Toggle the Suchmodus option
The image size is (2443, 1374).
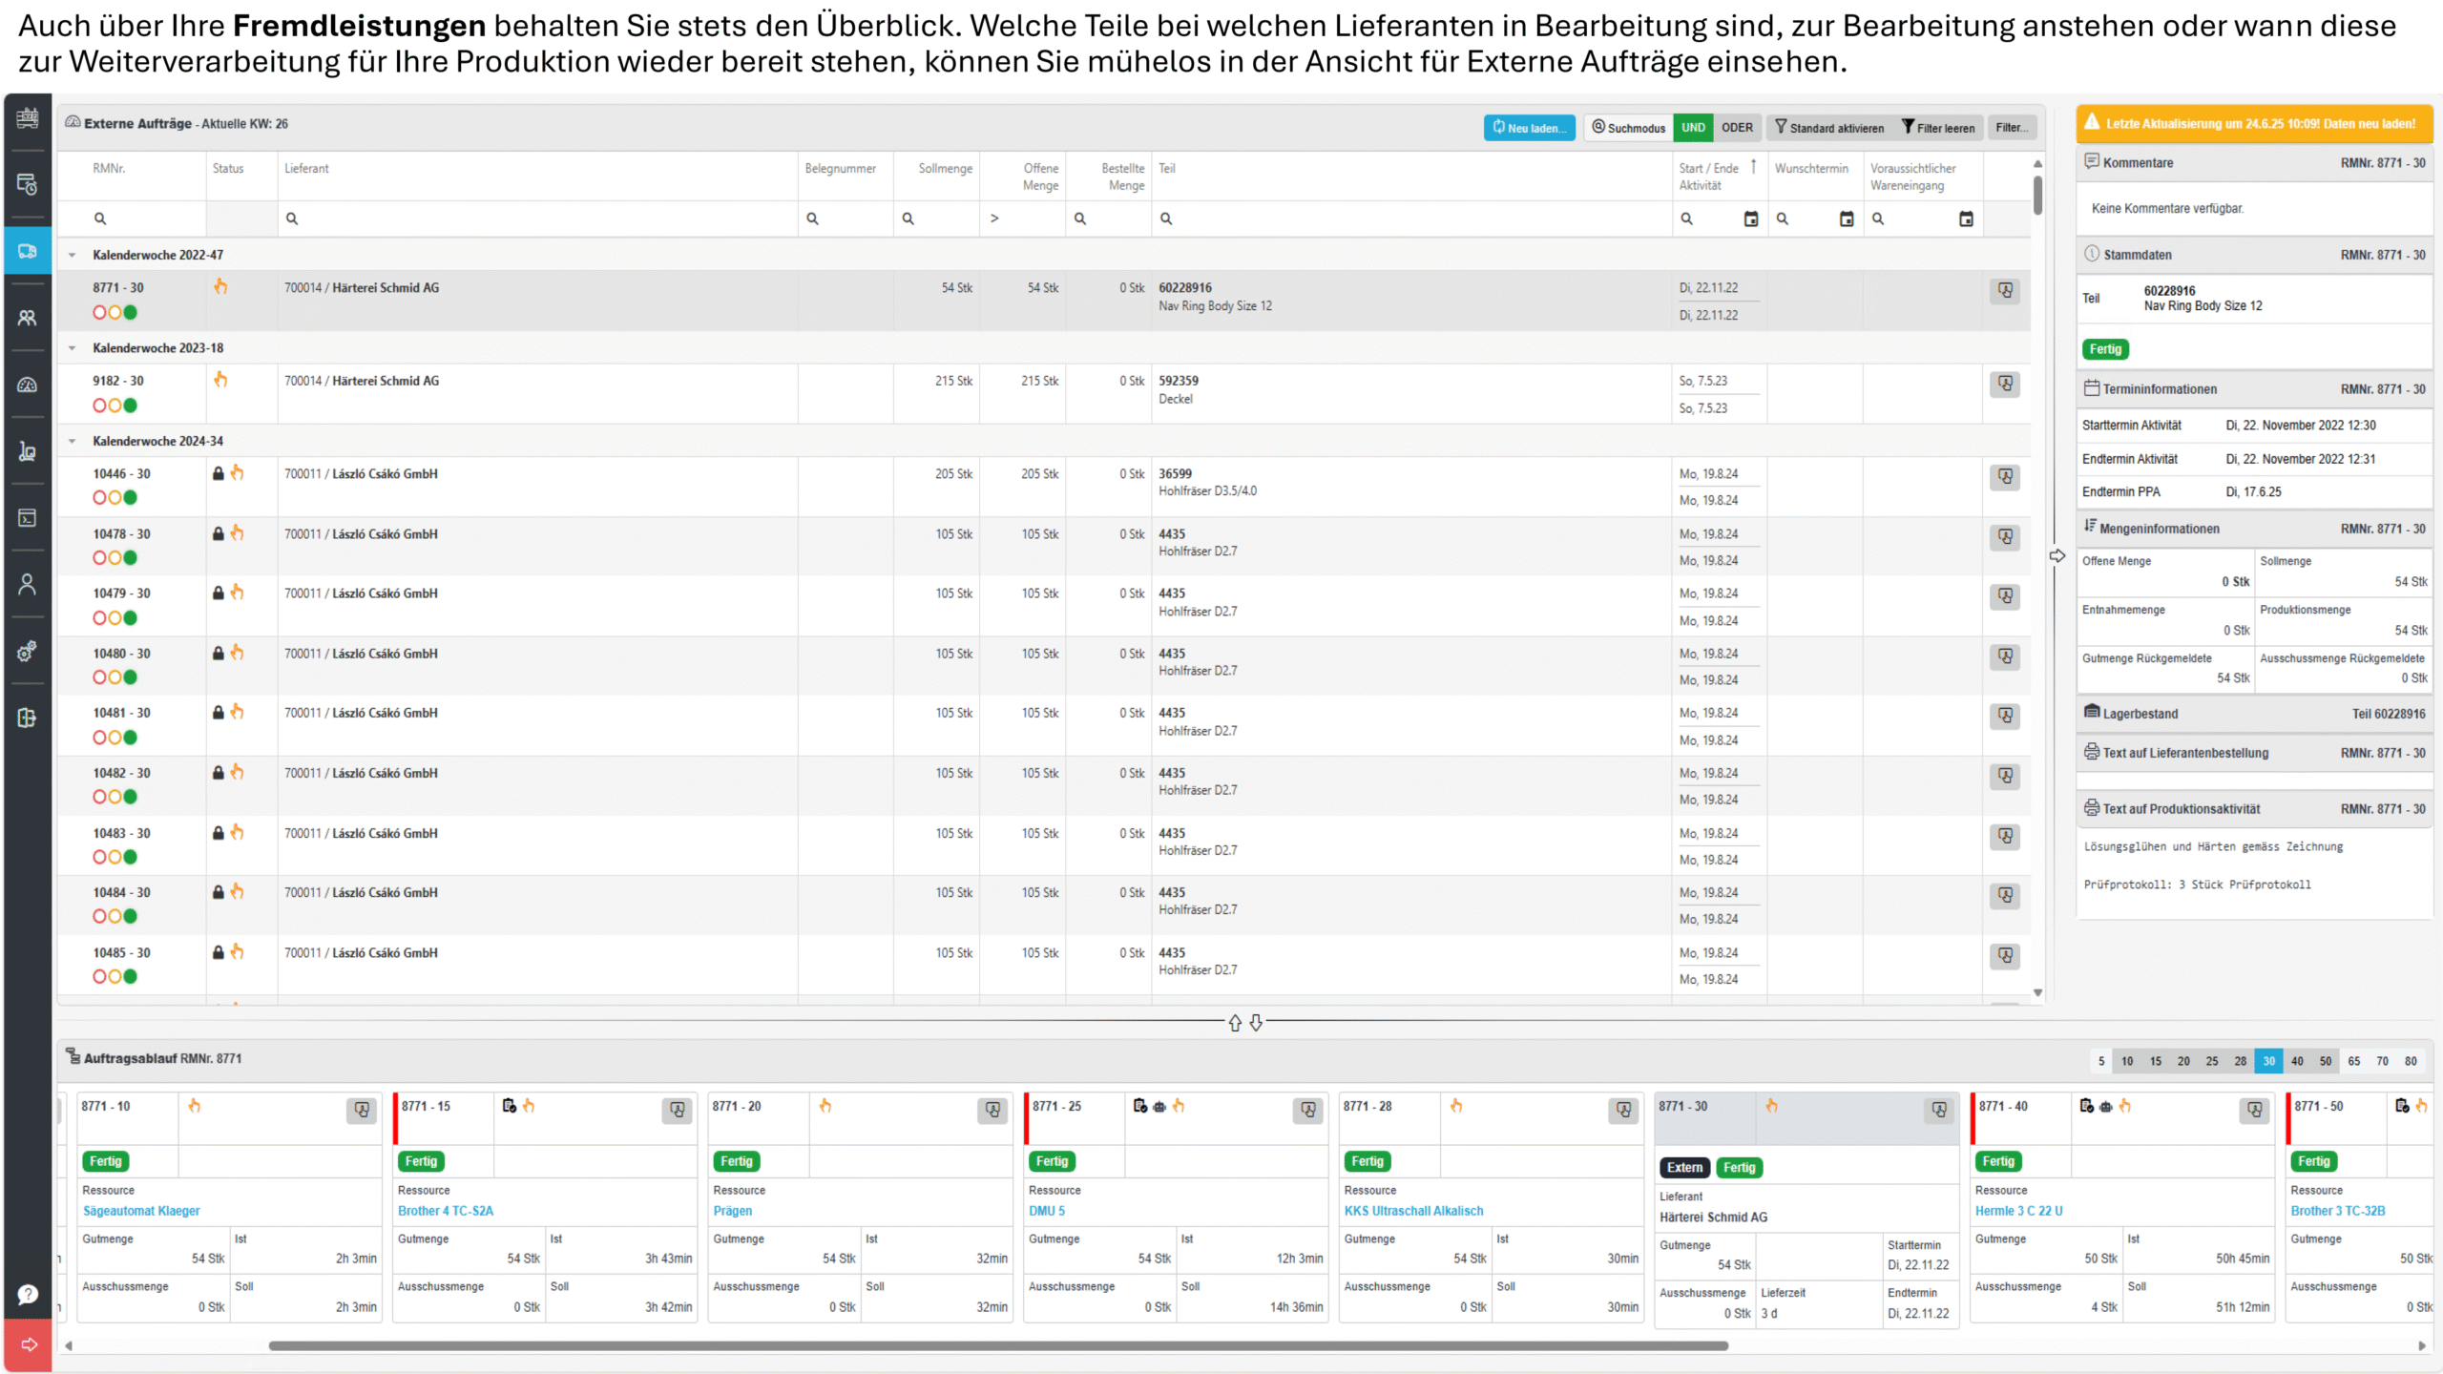pos(1628,128)
